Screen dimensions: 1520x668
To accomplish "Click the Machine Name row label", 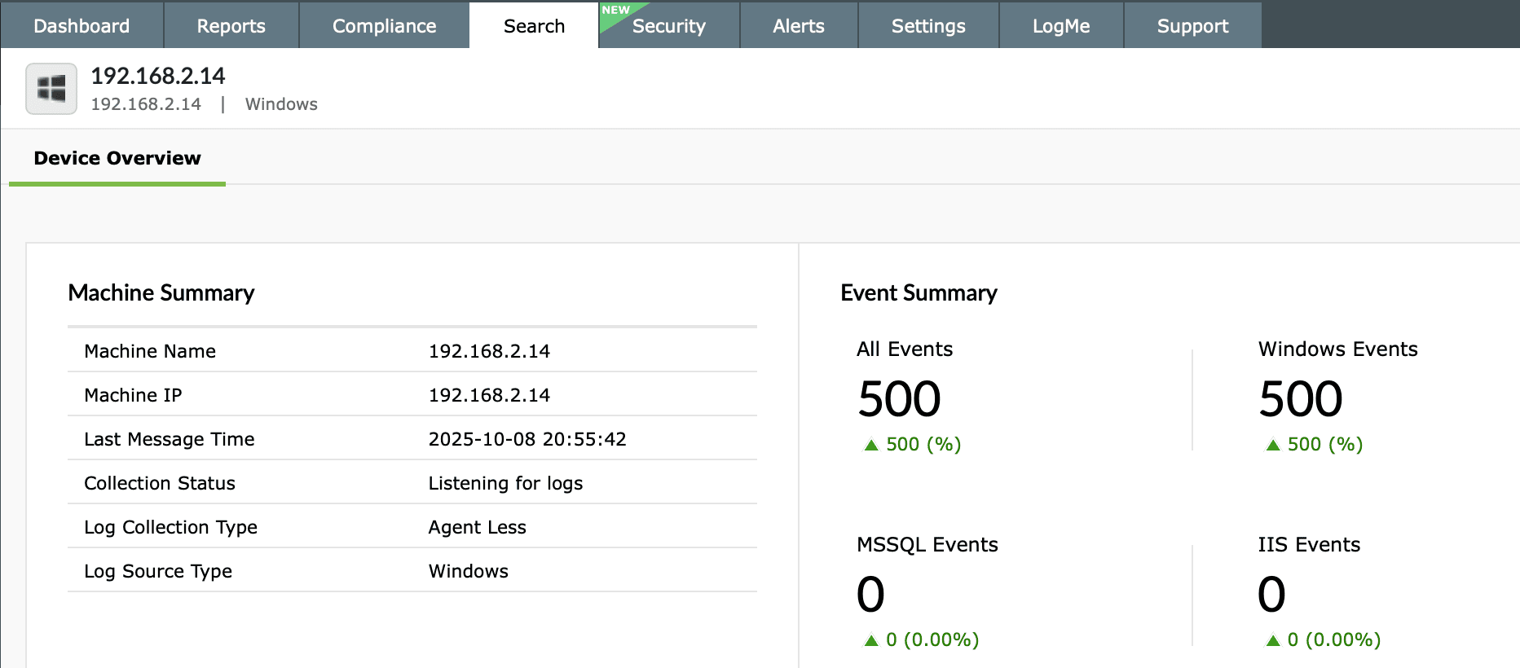I will tap(150, 351).
